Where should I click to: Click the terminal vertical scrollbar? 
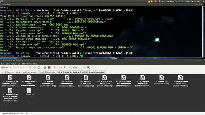pos(203,31)
